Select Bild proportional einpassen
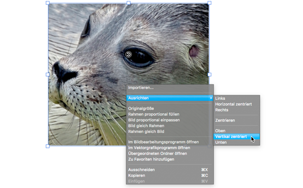Screen dimensions: 303x188 click(170, 120)
